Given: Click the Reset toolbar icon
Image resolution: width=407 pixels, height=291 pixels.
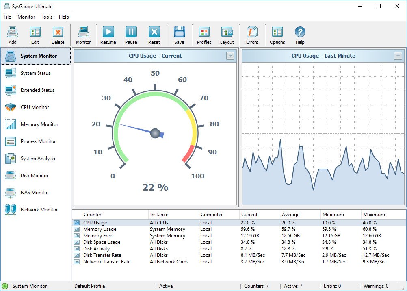Looking at the screenshot, I should point(154,33).
